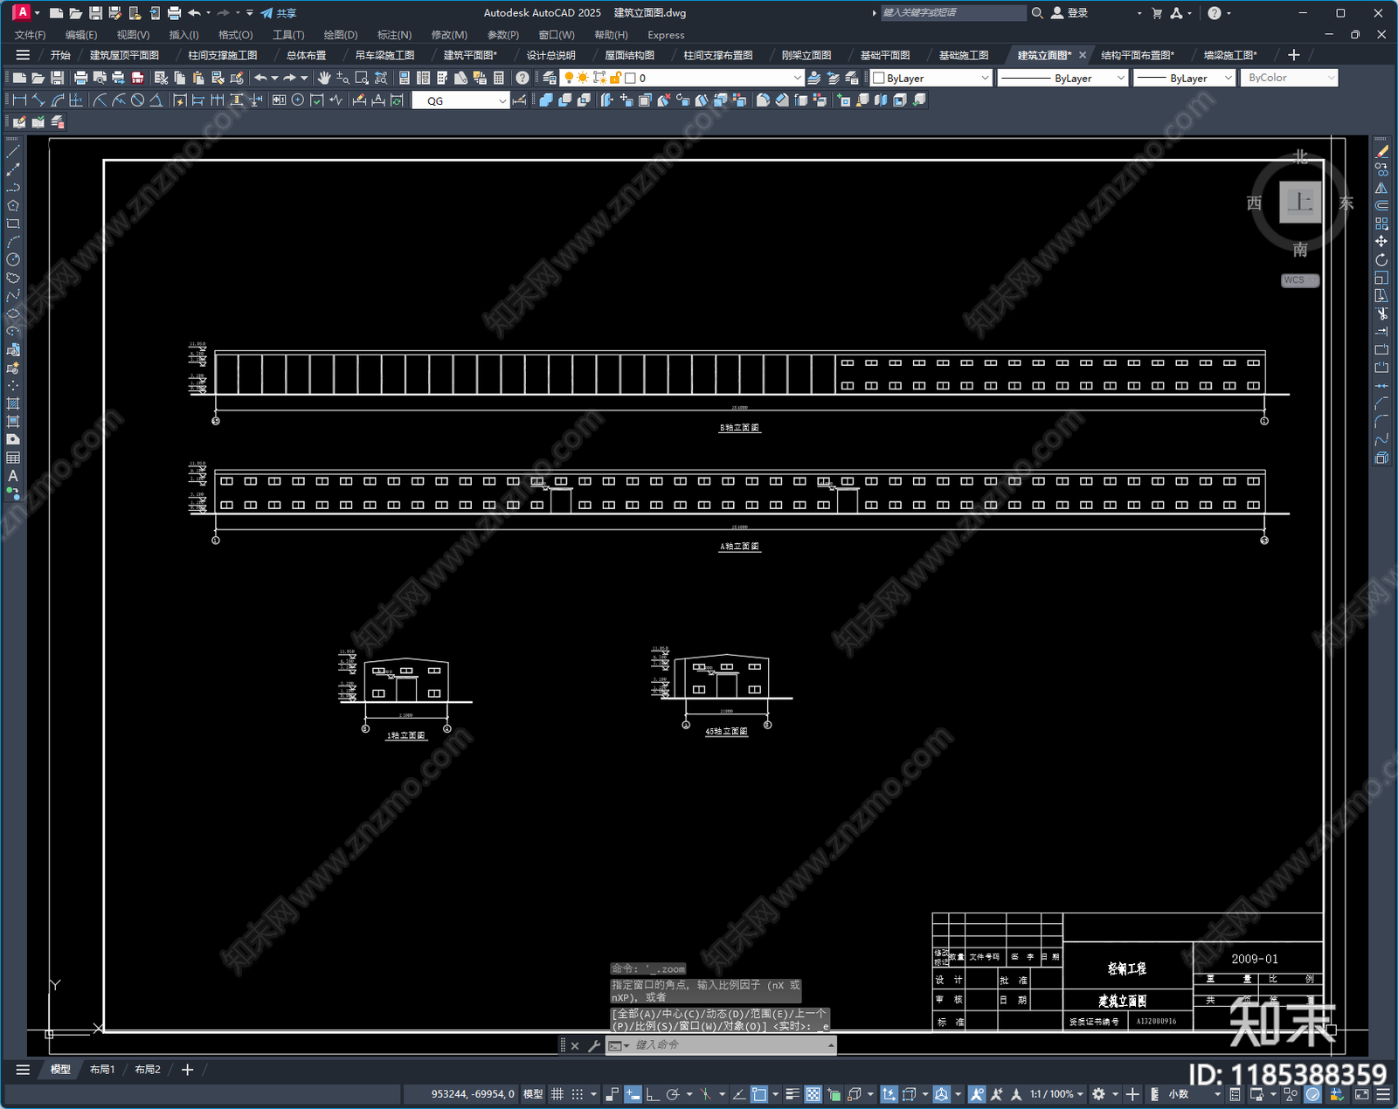Toggle snap mode in status bar

[x=578, y=1094]
